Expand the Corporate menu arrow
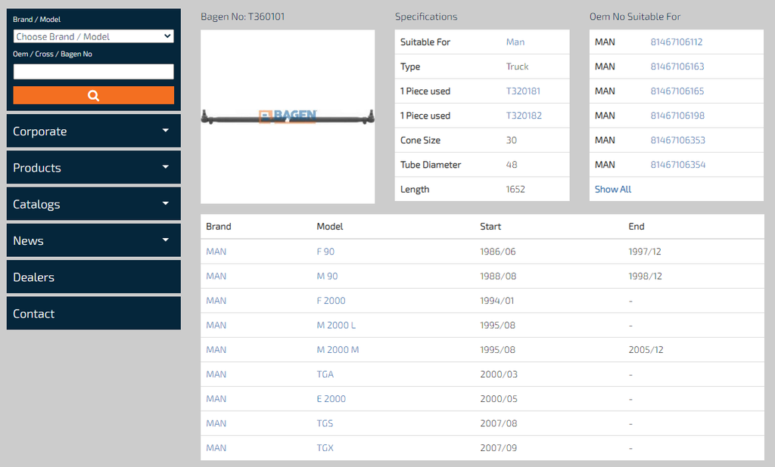775x467 pixels. (166, 130)
